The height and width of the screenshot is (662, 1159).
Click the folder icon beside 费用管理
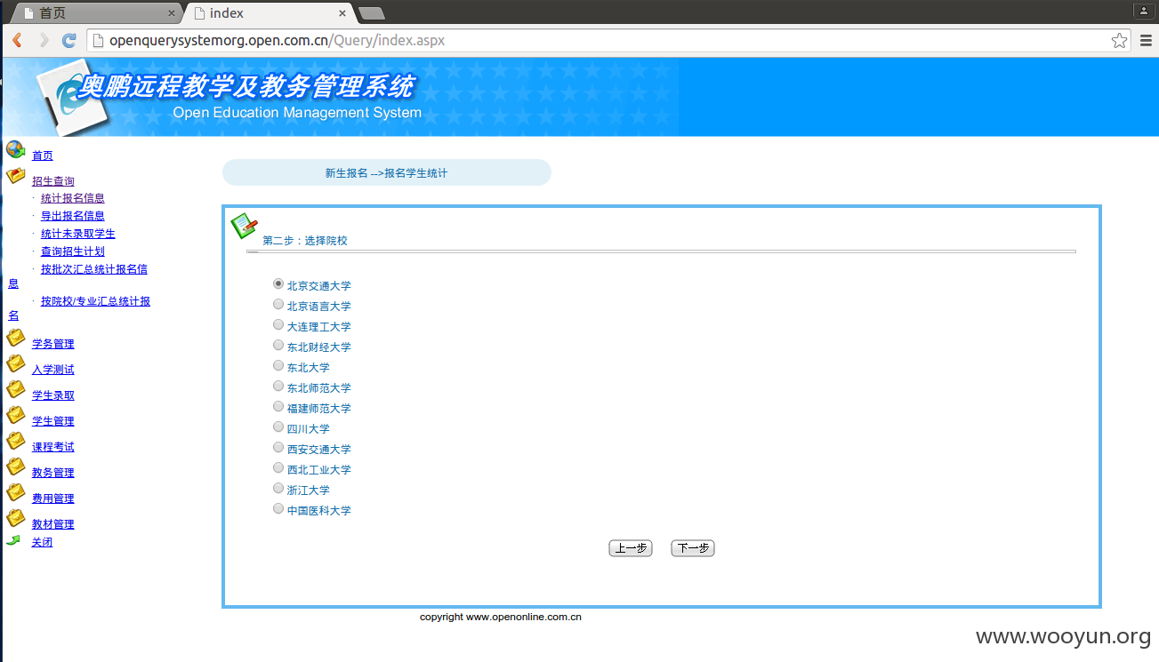point(15,492)
